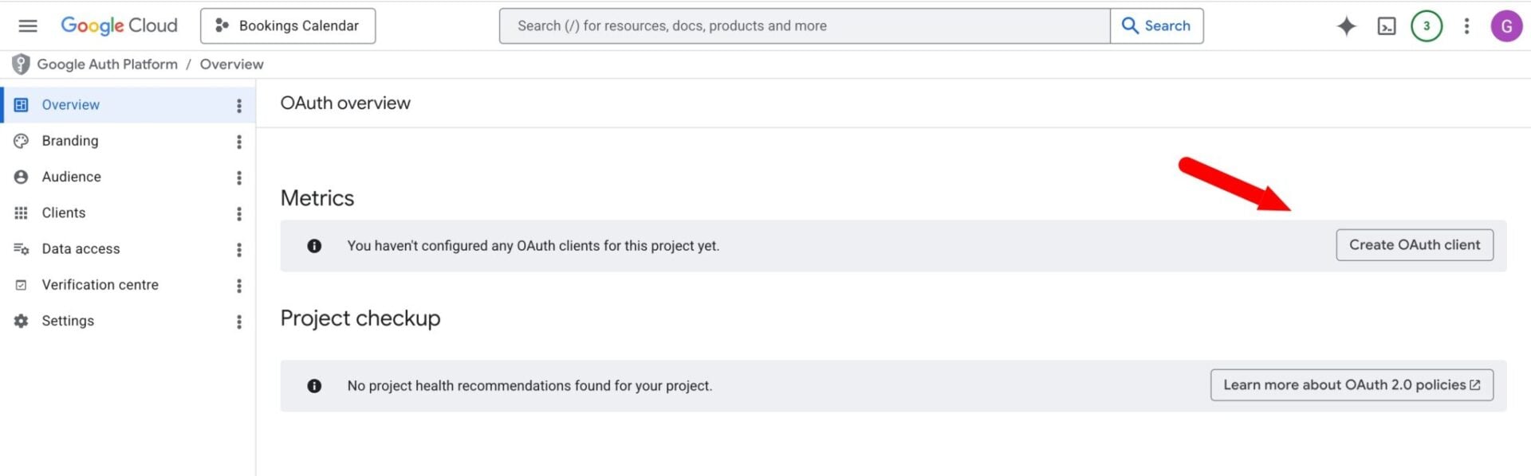Click the Data access list-settings icon
This screenshot has height=476, width=1531.
click(x=22, y=249)
